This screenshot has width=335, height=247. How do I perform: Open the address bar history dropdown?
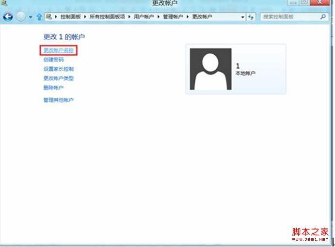click(x=243, y=17)
